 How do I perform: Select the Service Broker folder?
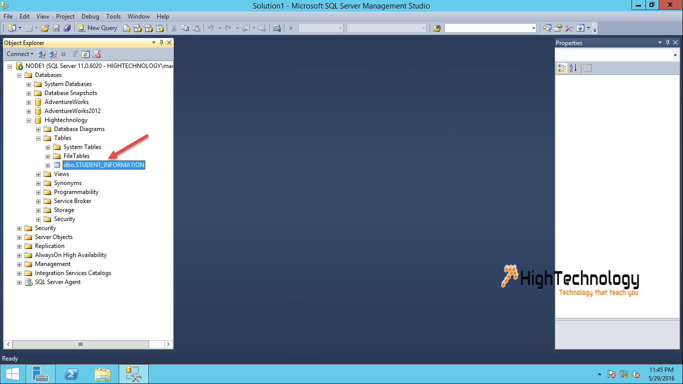point(73,201)
